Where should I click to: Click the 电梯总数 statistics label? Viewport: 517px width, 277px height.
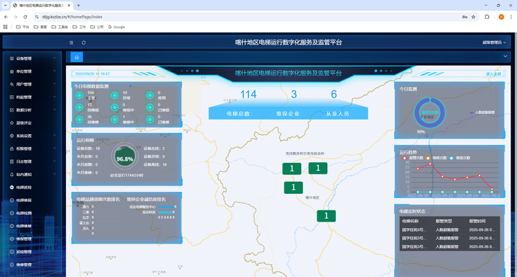click(238, 113)
